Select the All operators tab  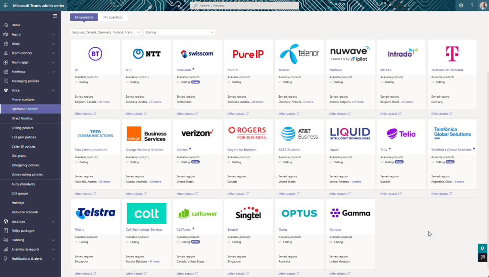[x=84, y=17]
